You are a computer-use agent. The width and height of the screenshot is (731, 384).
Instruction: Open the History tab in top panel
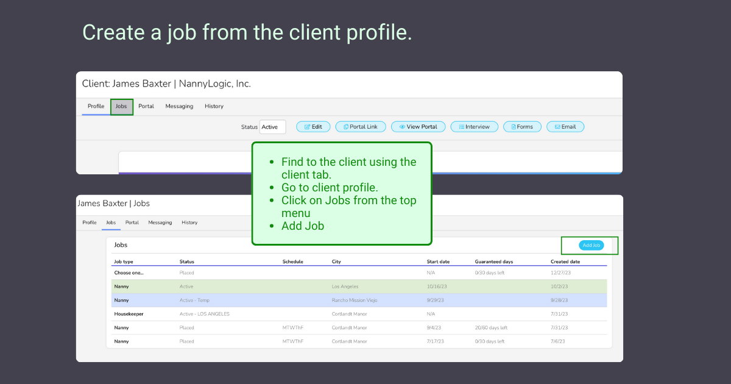tap(214, 107)
